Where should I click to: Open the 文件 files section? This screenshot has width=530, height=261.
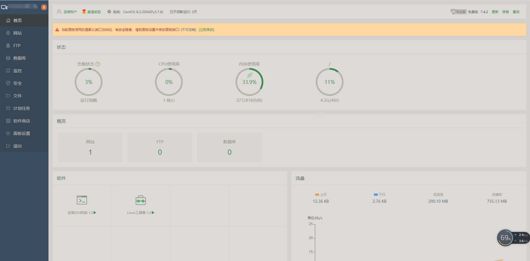[24, 96]
